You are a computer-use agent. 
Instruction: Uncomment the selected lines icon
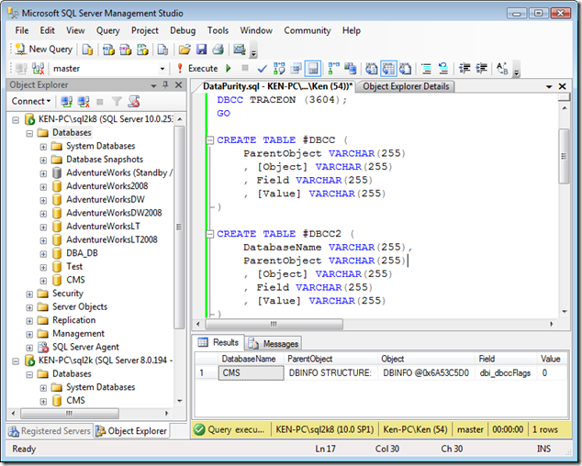[443, 68]
